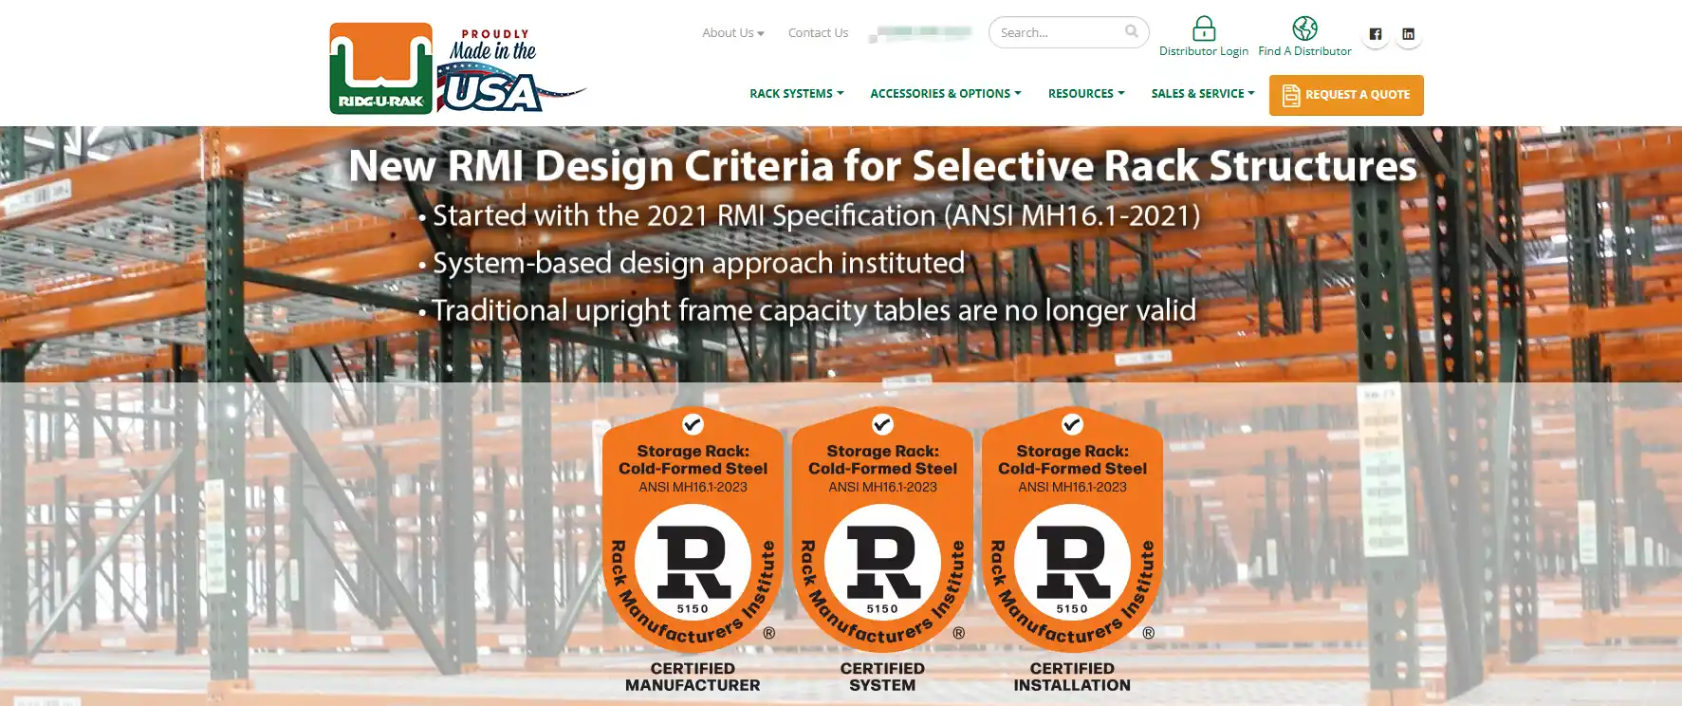This screenshot has width=1682, height=706.
Task: Click the Ridg-U-Rak logo
Action: [380, 68]
